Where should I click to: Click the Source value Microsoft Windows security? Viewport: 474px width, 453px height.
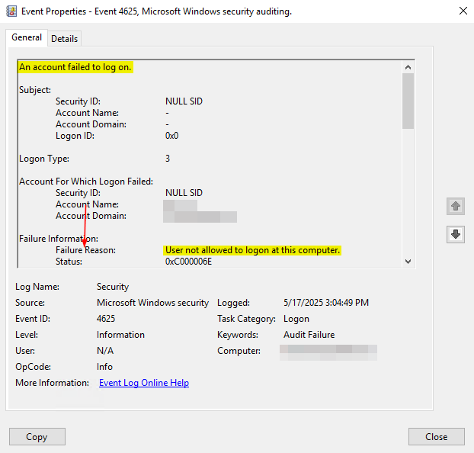[152, 303]
